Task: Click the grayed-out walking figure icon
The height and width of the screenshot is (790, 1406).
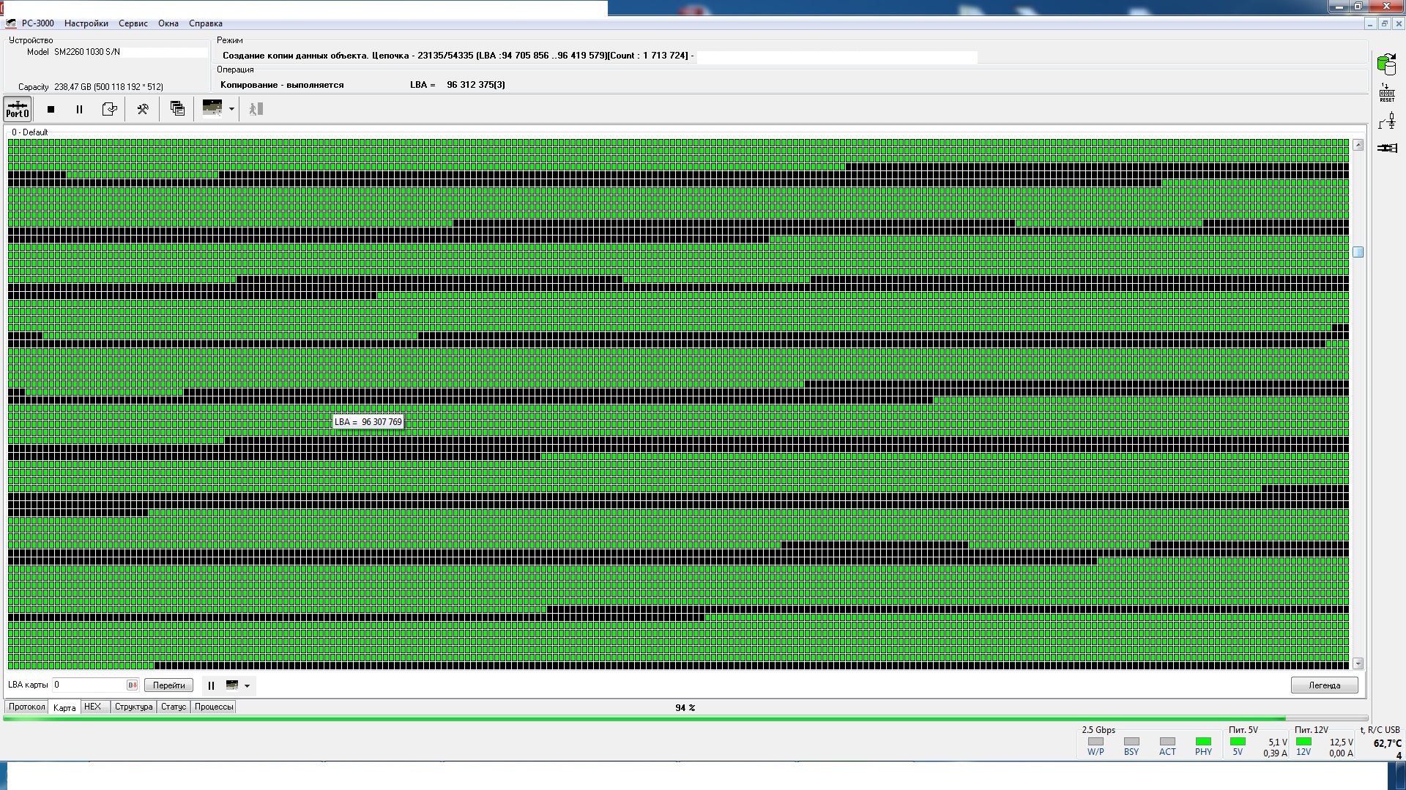Action: coord(256,109)
